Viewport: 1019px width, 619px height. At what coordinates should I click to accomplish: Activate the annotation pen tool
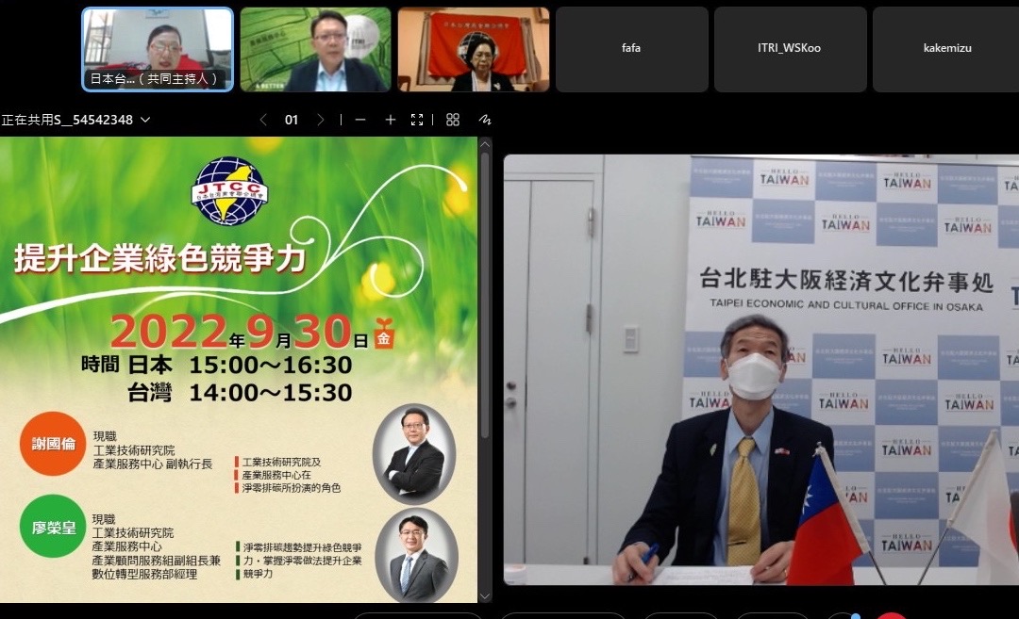[x=485, y=120]
